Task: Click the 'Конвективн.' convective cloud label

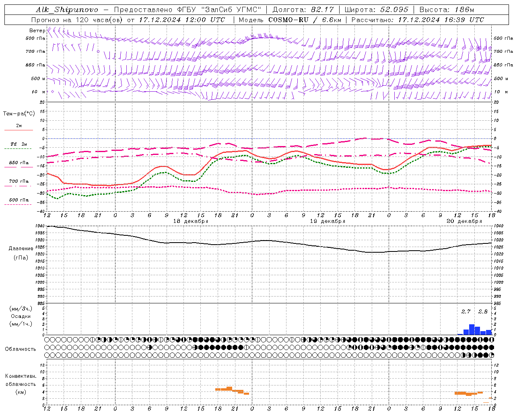Action: pos(21,376)
